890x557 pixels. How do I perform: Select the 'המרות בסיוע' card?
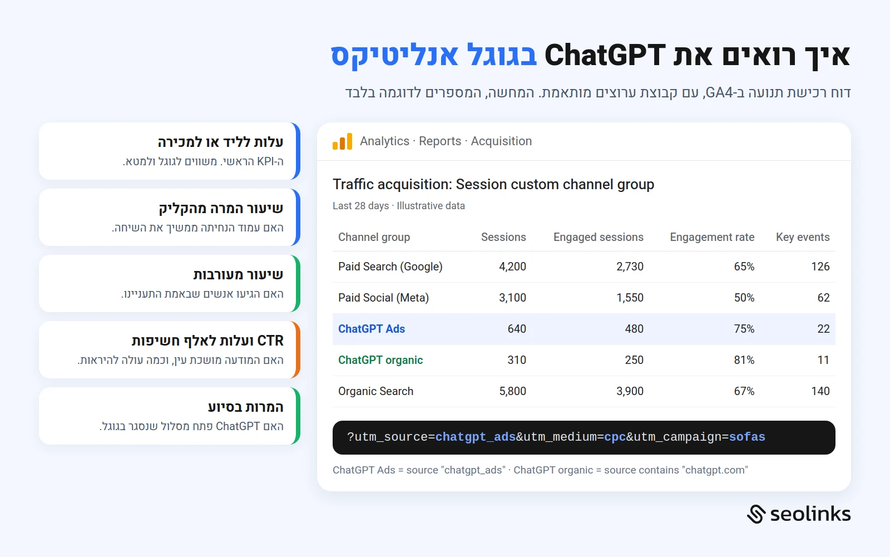170,416
